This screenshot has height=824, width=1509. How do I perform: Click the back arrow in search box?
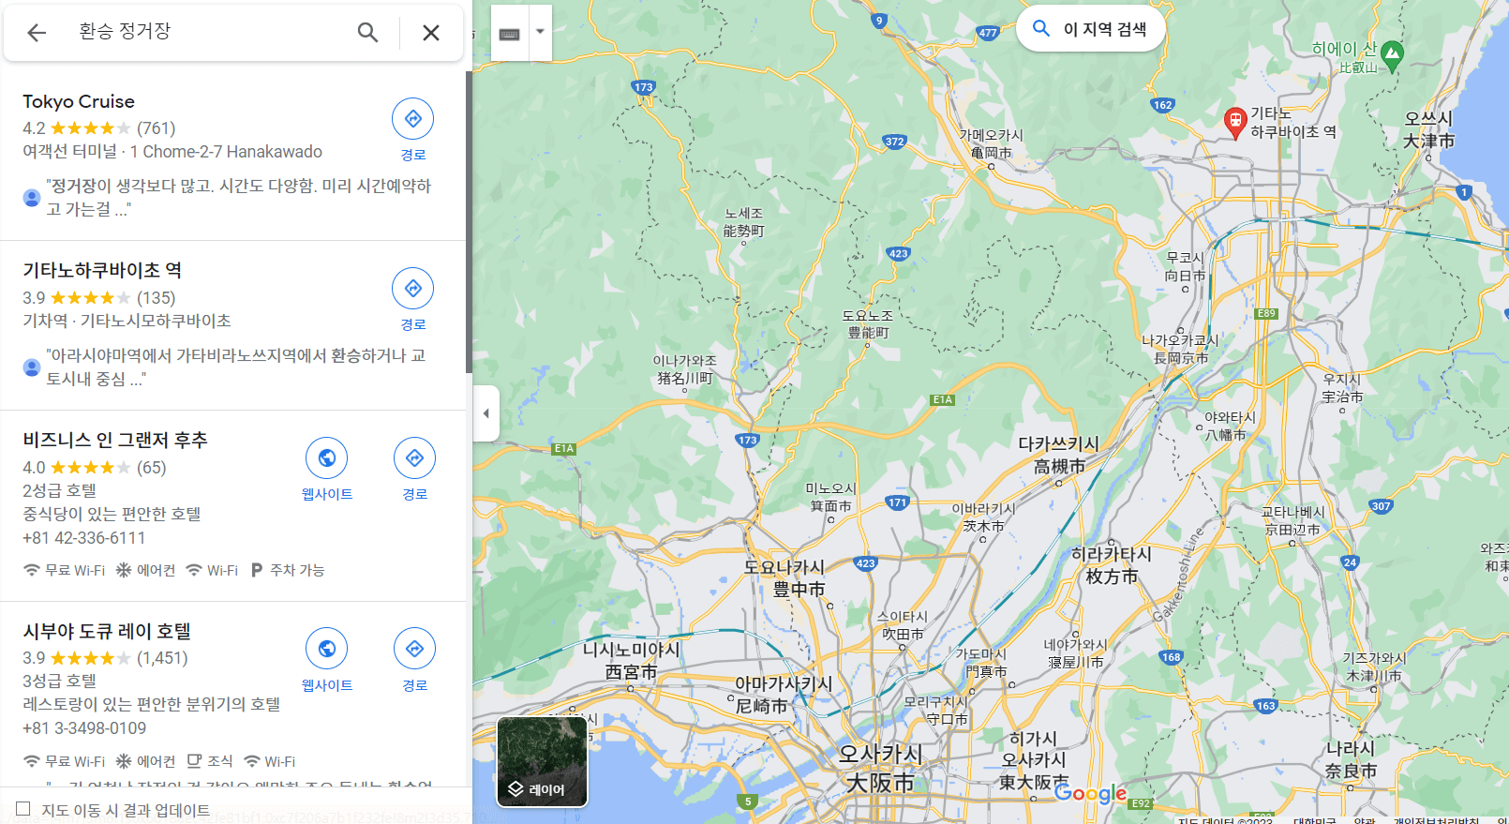pyautogui.click(x=37, y=33)
